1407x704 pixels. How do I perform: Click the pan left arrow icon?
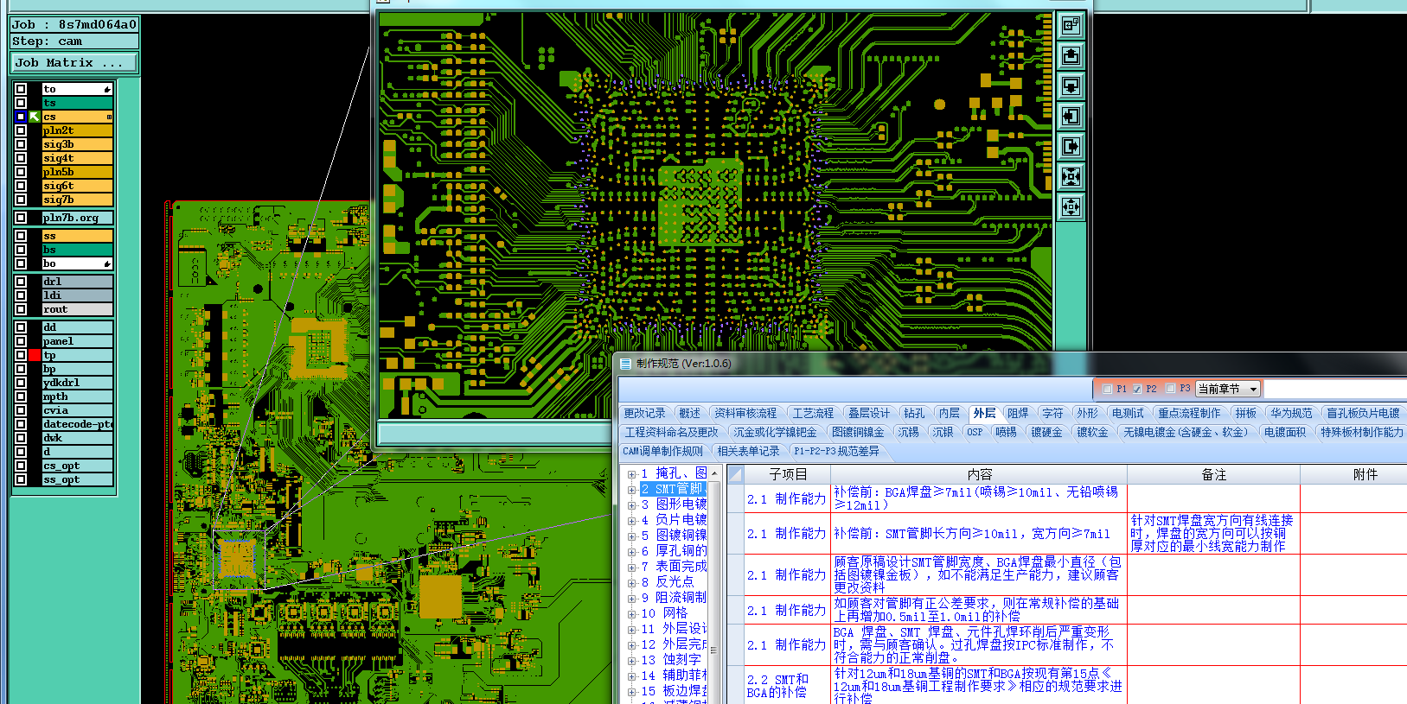tap(1071, 116)
